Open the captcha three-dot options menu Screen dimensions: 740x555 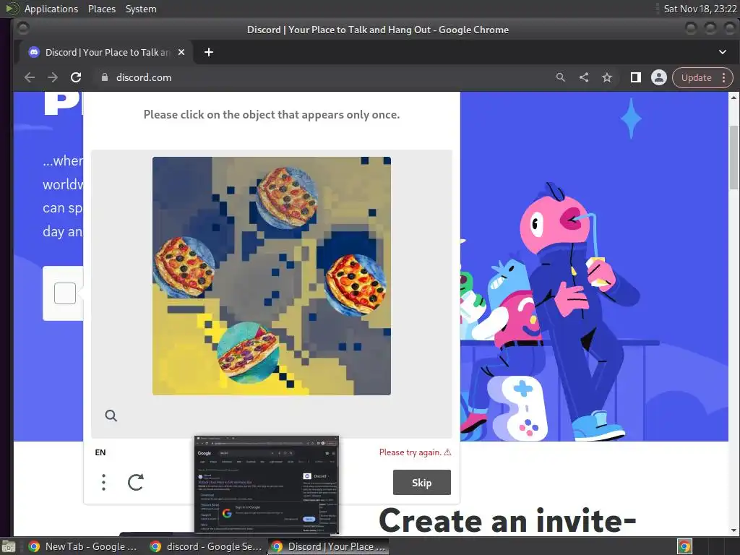coord(104,482)
